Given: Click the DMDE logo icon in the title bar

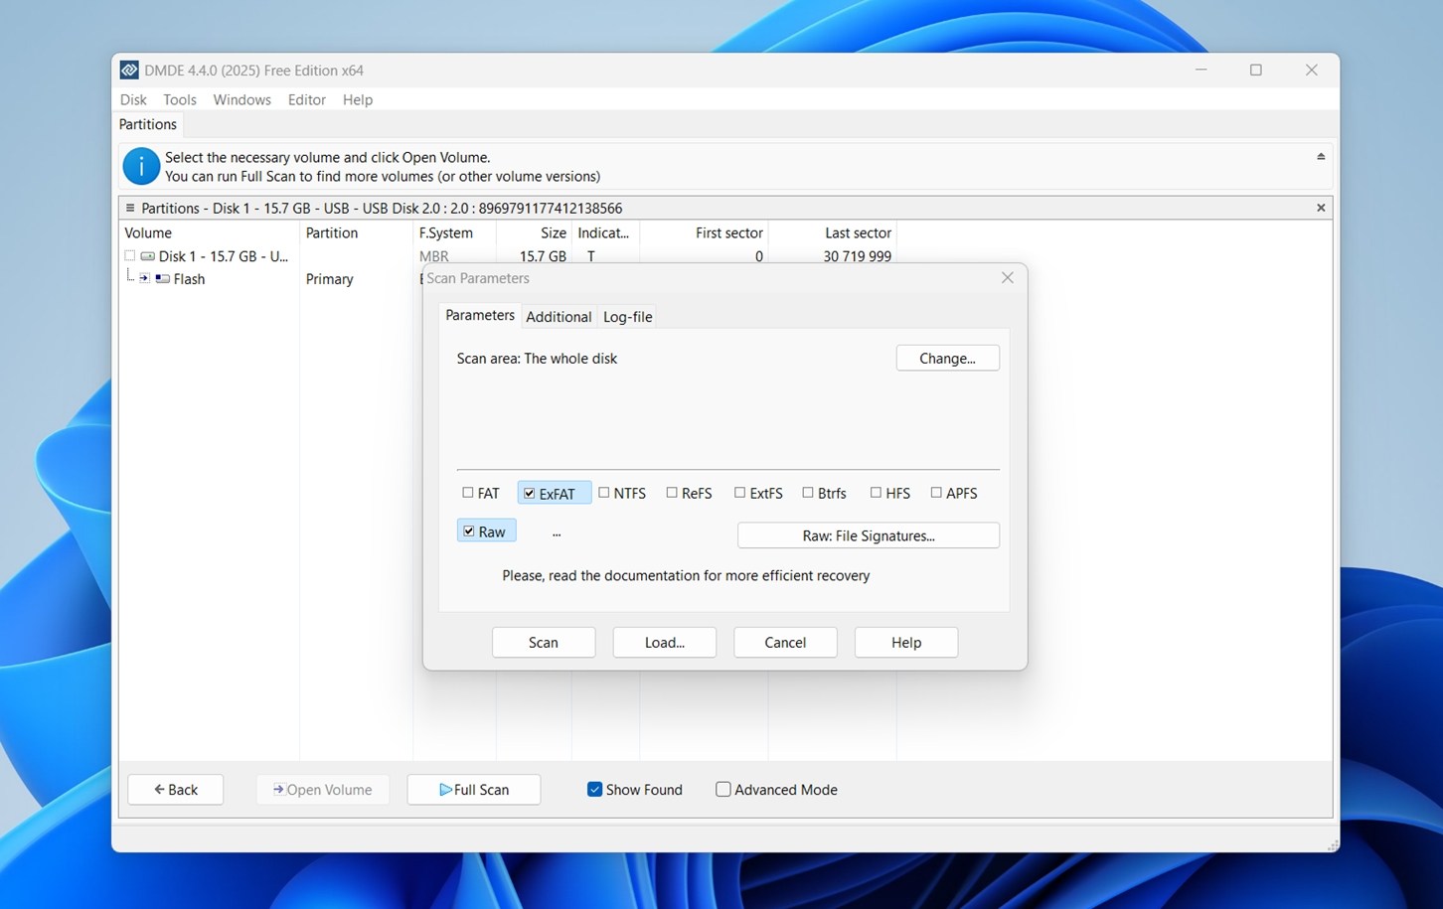Looking at the screenshot, I should [x=129, y=70].
